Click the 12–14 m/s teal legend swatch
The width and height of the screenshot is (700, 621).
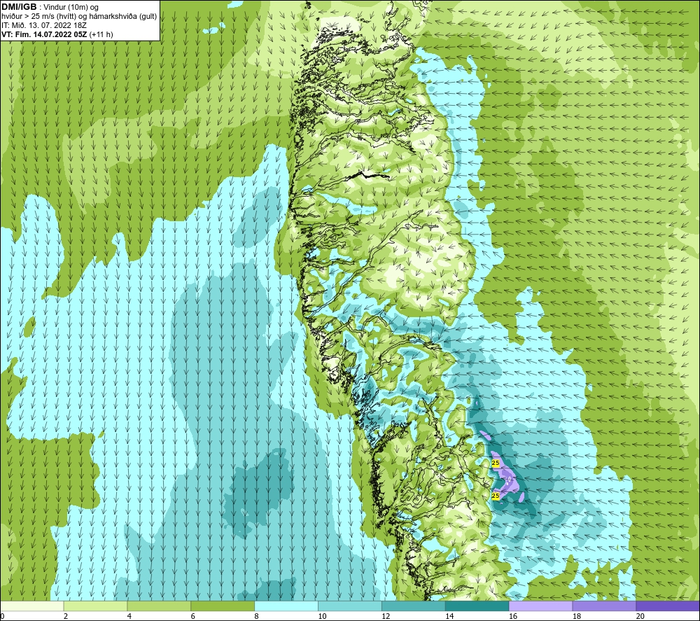(x=414, y=606)
